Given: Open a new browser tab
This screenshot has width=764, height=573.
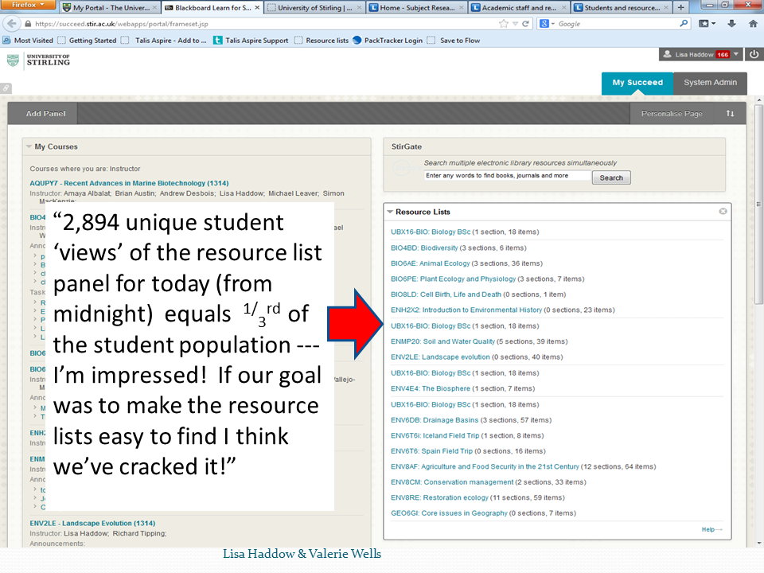Looking at the screenshot, I should [680, 7].
